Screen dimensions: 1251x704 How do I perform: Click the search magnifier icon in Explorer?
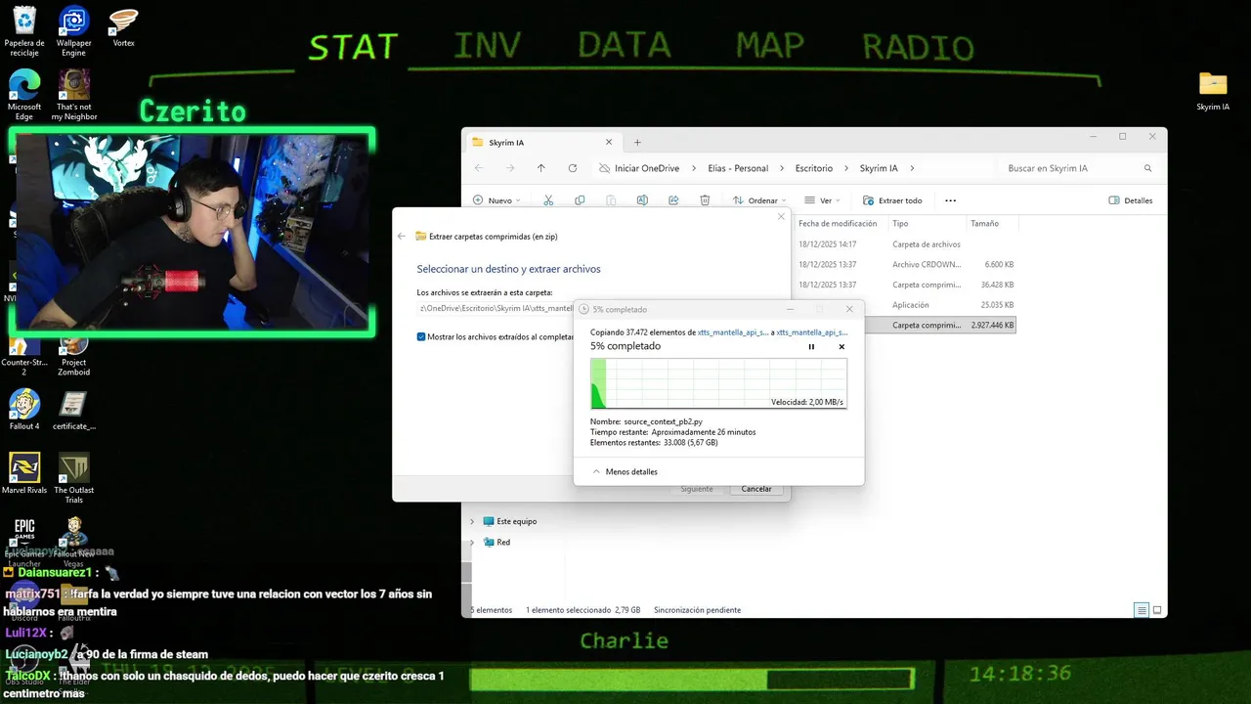pos(1148,168)
